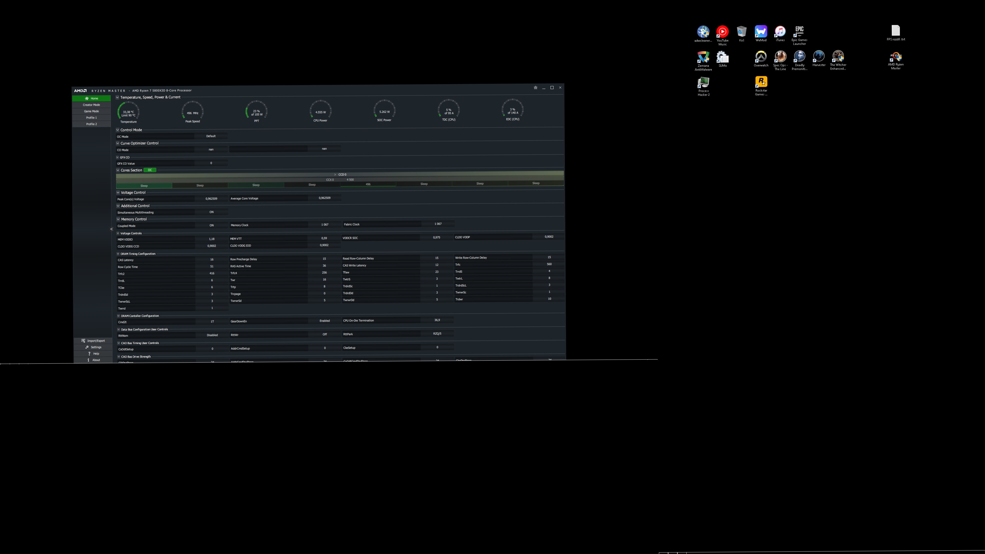Open the About info item
Screen dimensions: 985x554
[88, 360]
